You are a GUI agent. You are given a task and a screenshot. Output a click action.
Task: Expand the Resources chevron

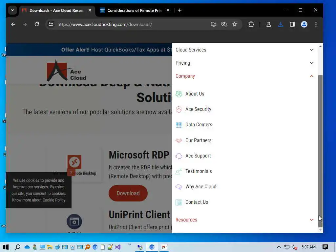pos(312,220)
